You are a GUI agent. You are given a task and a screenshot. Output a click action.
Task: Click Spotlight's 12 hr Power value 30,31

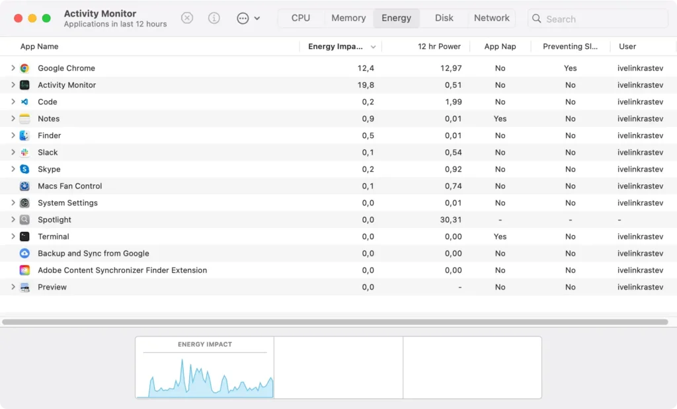click(x=451, y=219)
